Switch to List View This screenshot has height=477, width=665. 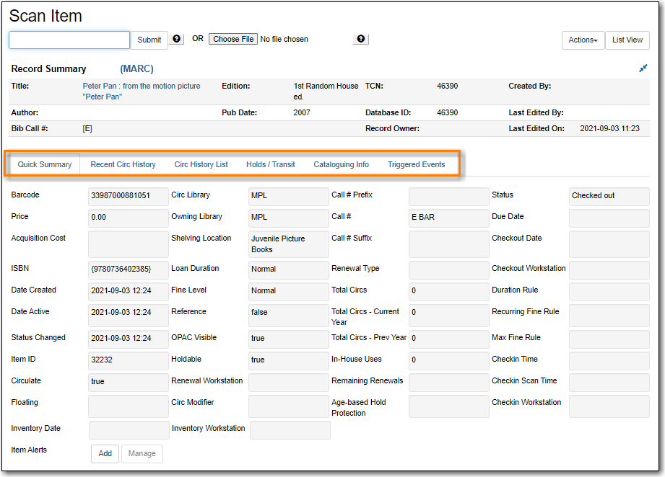(x=626, y=40)
